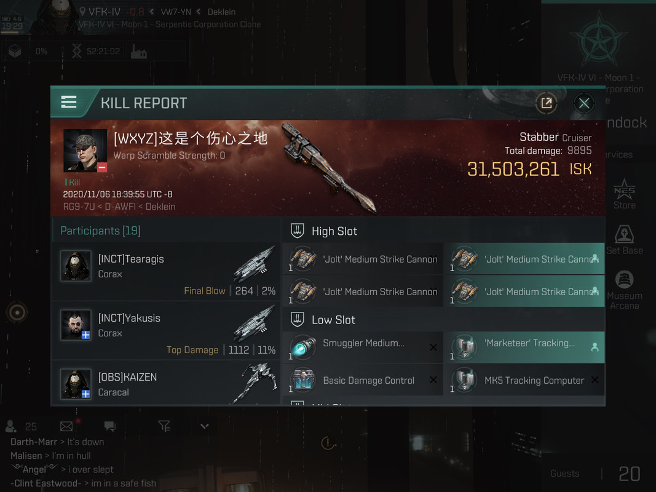Open the inventory cube icon
656x492 pixels.
click(15, 52)
